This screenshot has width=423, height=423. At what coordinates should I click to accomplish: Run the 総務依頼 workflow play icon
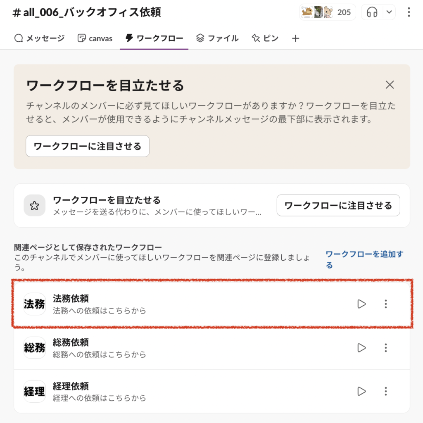tap(361, 348)
